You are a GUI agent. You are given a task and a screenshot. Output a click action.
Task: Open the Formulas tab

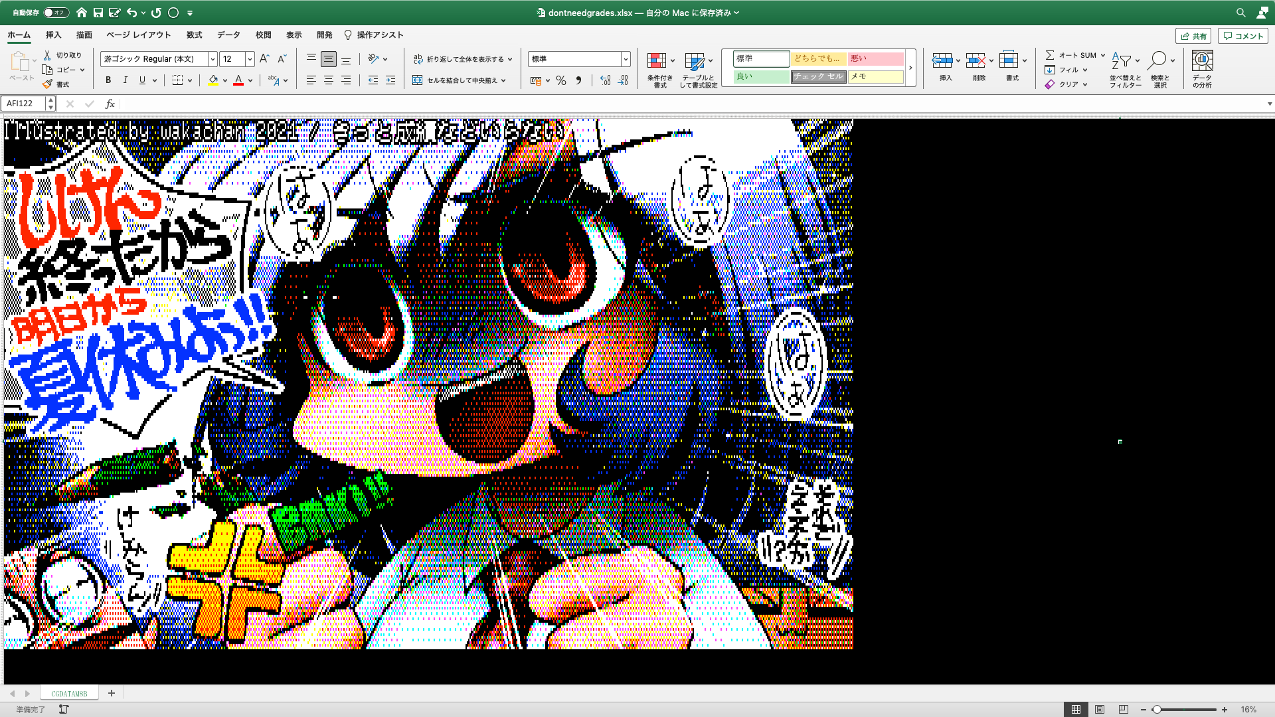(194, 35)
